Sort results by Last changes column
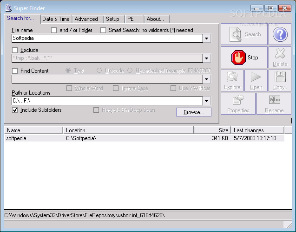 [257, 130]
